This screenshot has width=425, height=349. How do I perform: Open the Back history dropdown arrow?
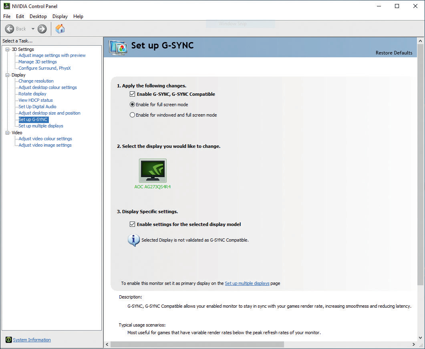pos(33,29)
